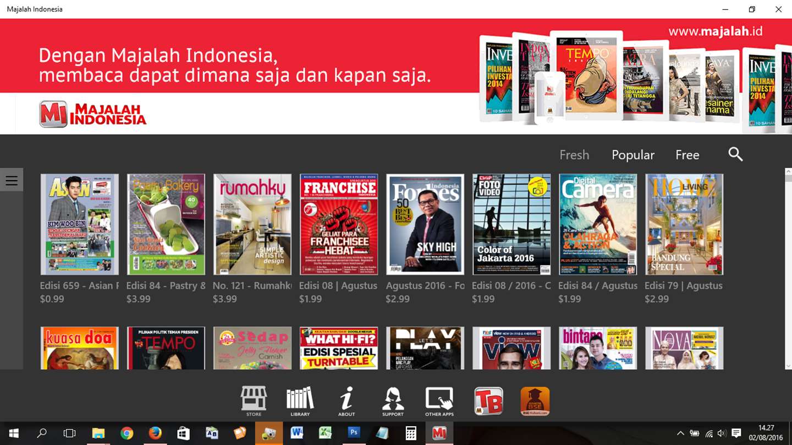Viewport: 792px width, 445px height.
Task: Open the Store icon in bottom bar
Action: (x=254, y=401)
